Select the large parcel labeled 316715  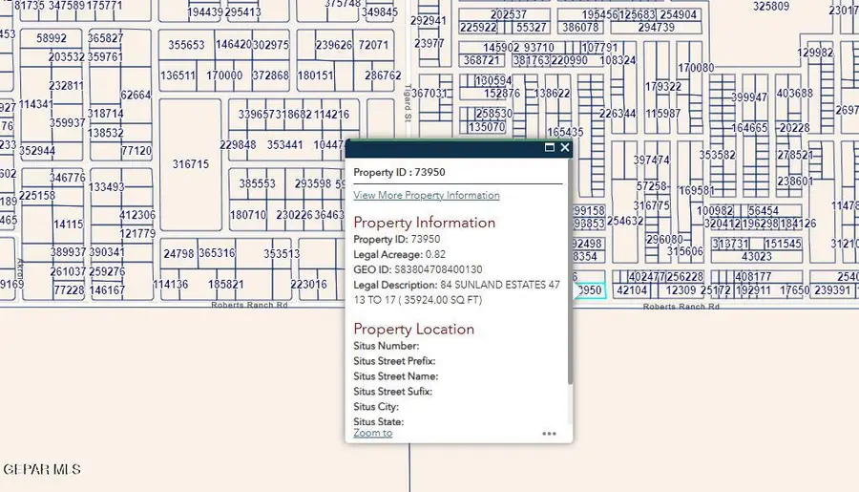point(190,164)
